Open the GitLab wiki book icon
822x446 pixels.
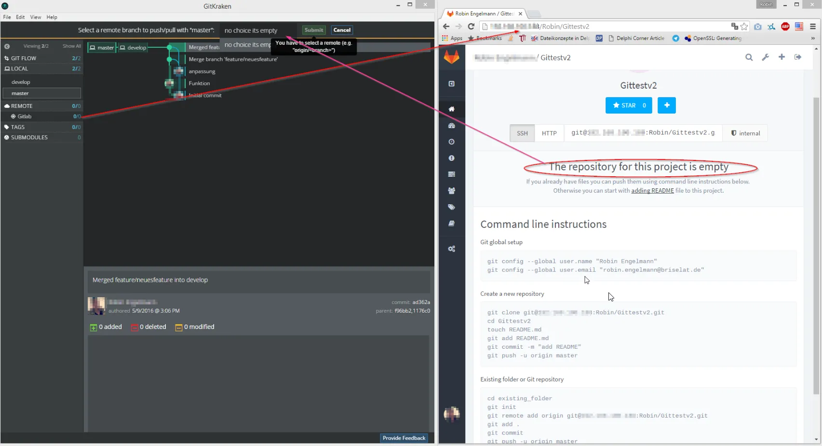[452, 223]
